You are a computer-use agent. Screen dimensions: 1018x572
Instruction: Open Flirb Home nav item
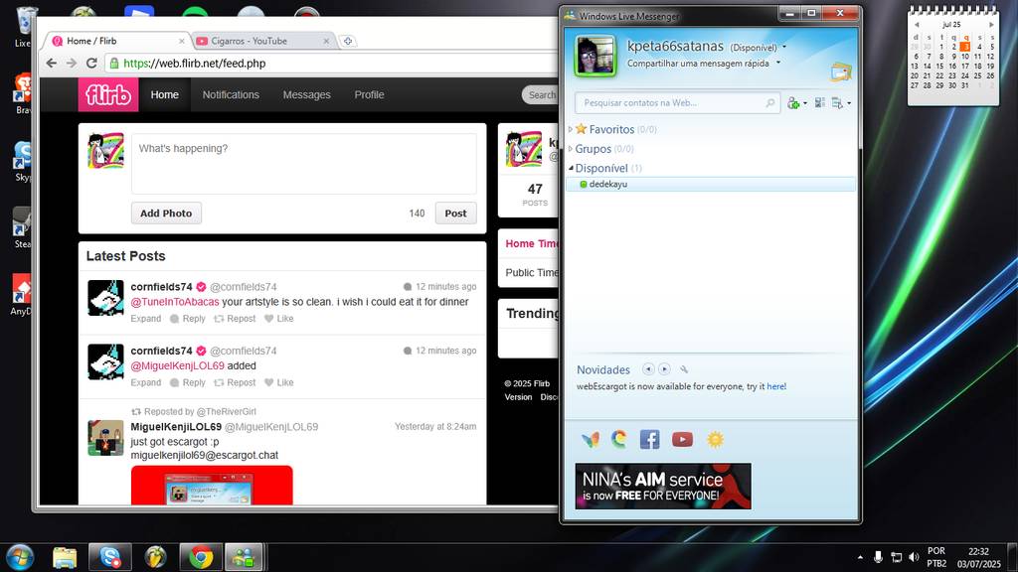pyautogui.click(x=165, y=94)
